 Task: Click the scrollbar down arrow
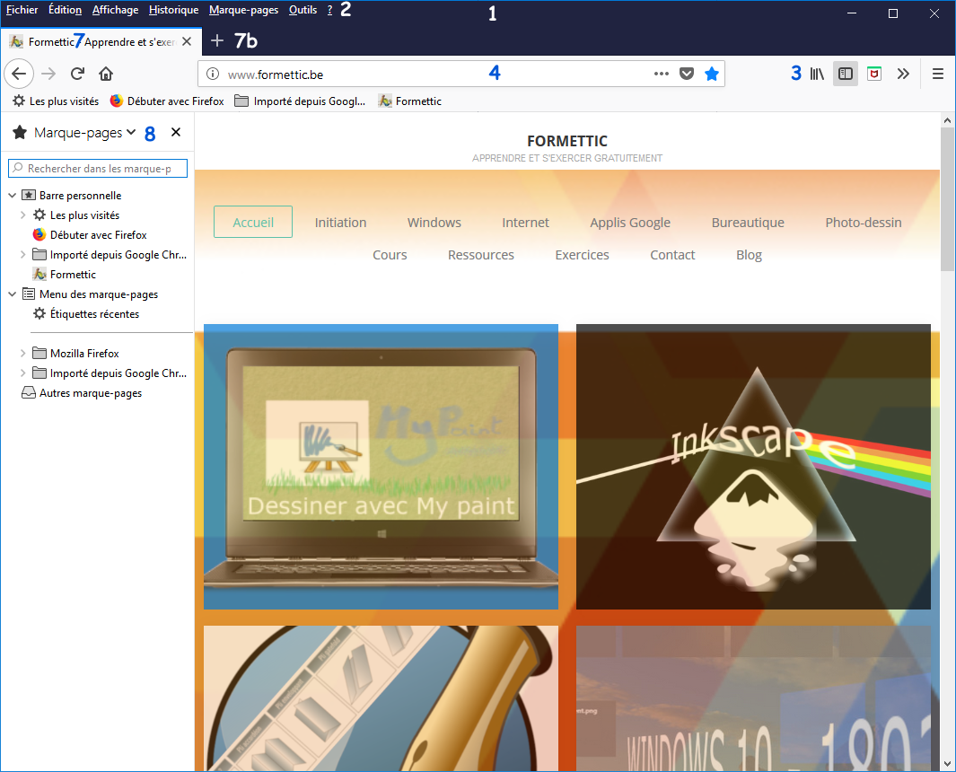point(947,763)
